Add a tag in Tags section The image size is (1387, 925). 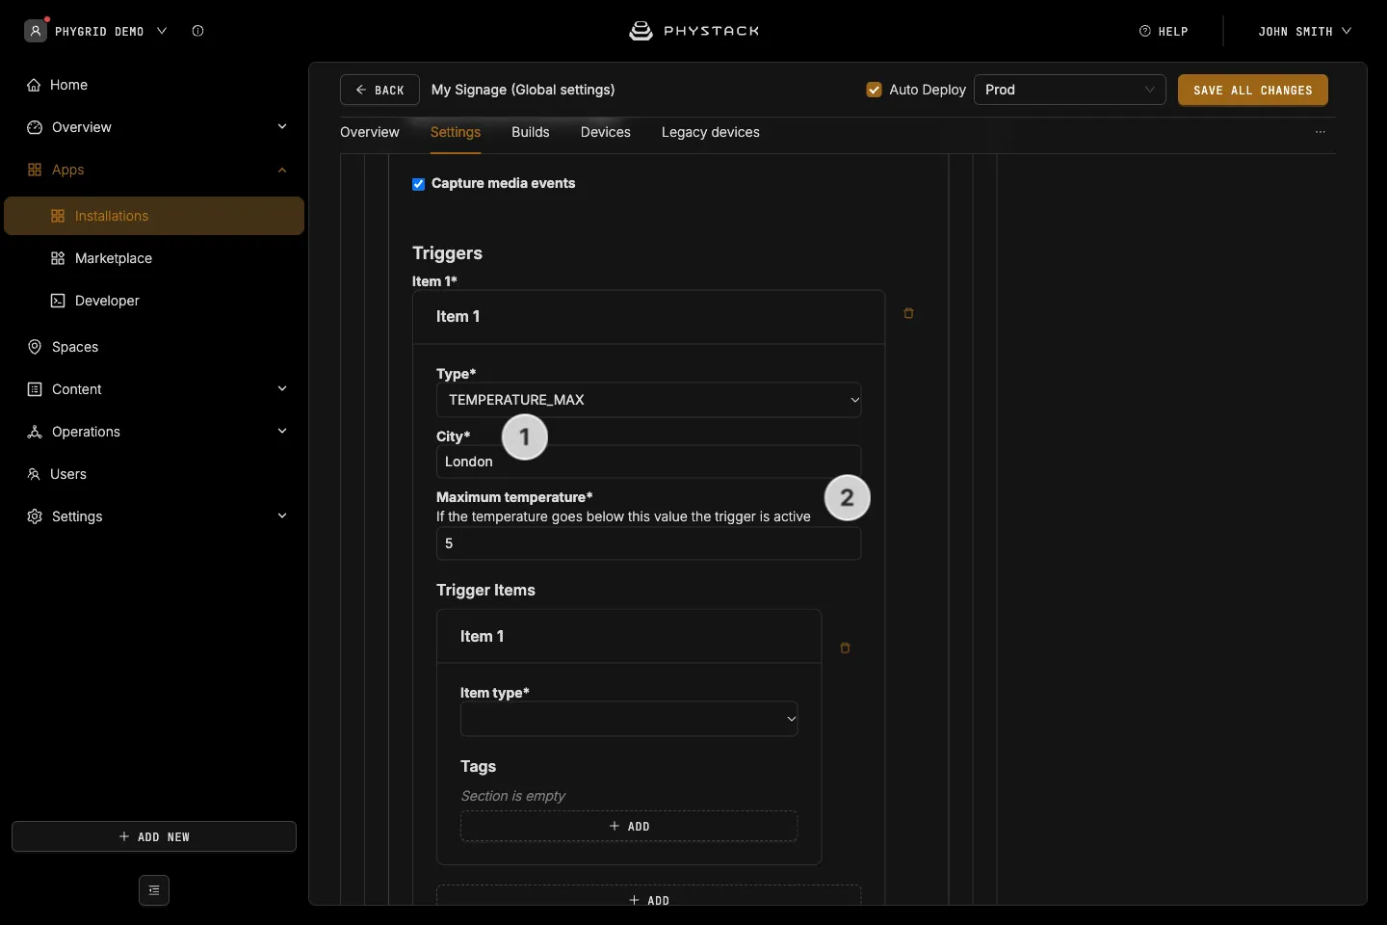(629, 826)
